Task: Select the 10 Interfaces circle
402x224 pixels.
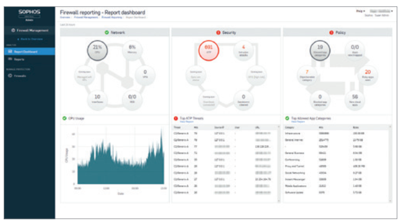Action: point(97,100)
